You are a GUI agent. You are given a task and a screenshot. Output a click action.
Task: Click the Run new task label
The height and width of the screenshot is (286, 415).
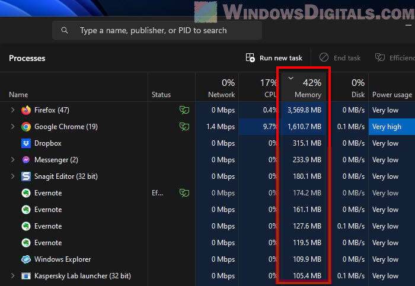[281, 58]
